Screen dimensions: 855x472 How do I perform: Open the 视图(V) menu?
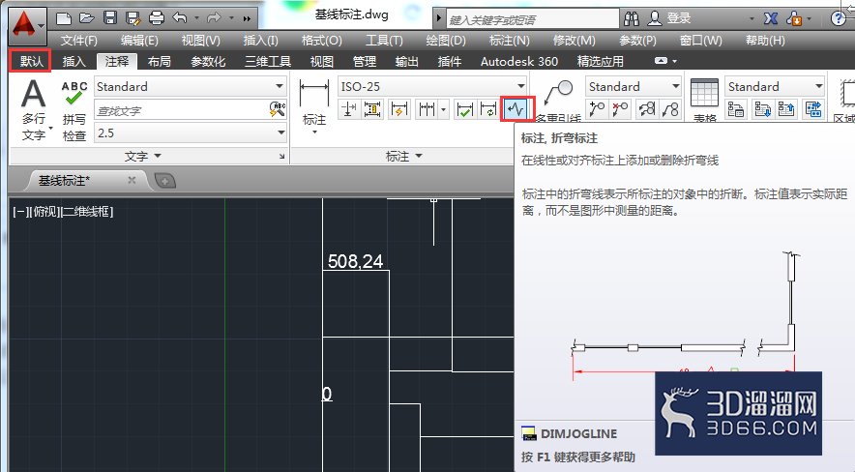[200, 41]
